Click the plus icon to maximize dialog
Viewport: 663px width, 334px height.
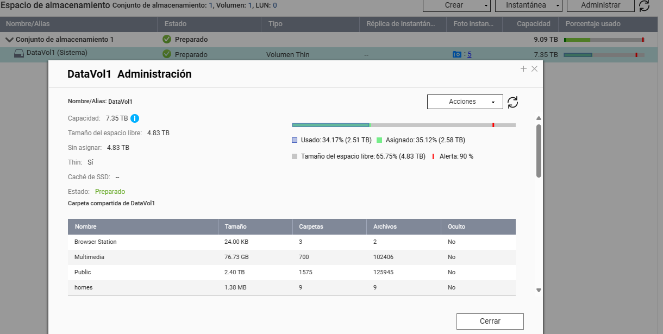coord(523,69)
